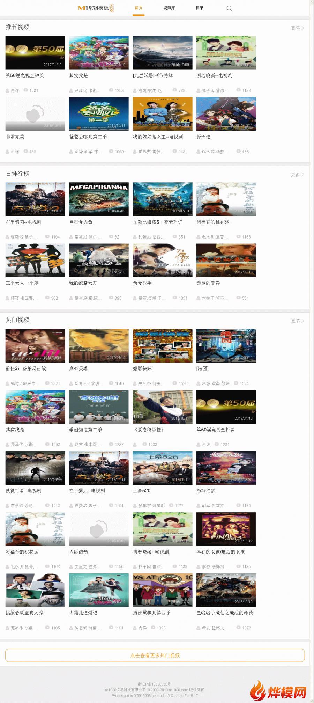Click the view count icon beside 1213
The image size is (314, 703).
click(47, 505)
